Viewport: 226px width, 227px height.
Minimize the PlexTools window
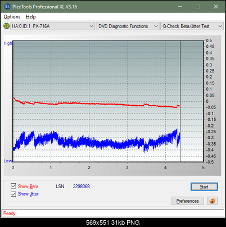pos(180,7)
